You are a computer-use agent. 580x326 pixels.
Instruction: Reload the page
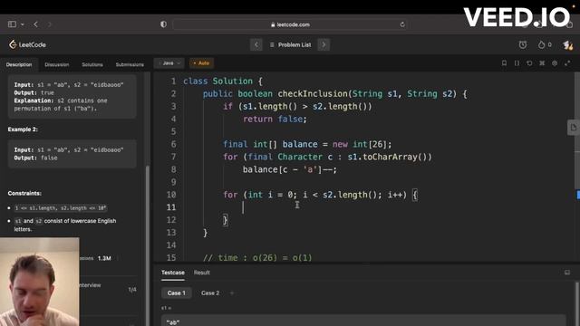pos(402,24)
